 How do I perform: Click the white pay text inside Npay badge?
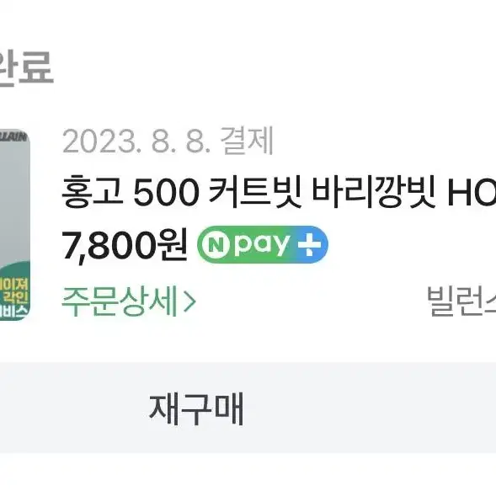pyautogui.click(x=262, y=244)
